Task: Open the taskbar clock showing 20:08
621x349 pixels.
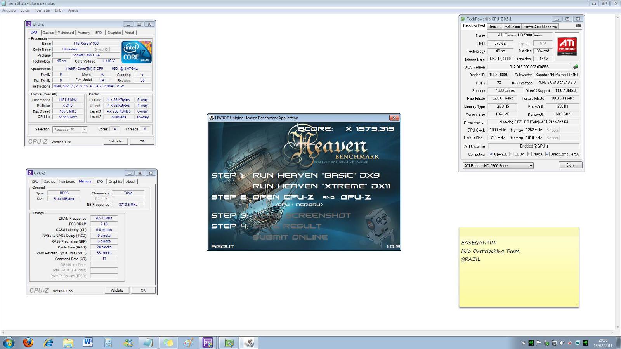Action: pos(603,342)
